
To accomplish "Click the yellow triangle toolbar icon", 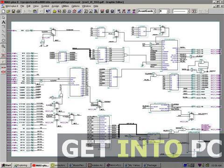I will (54, 11).
